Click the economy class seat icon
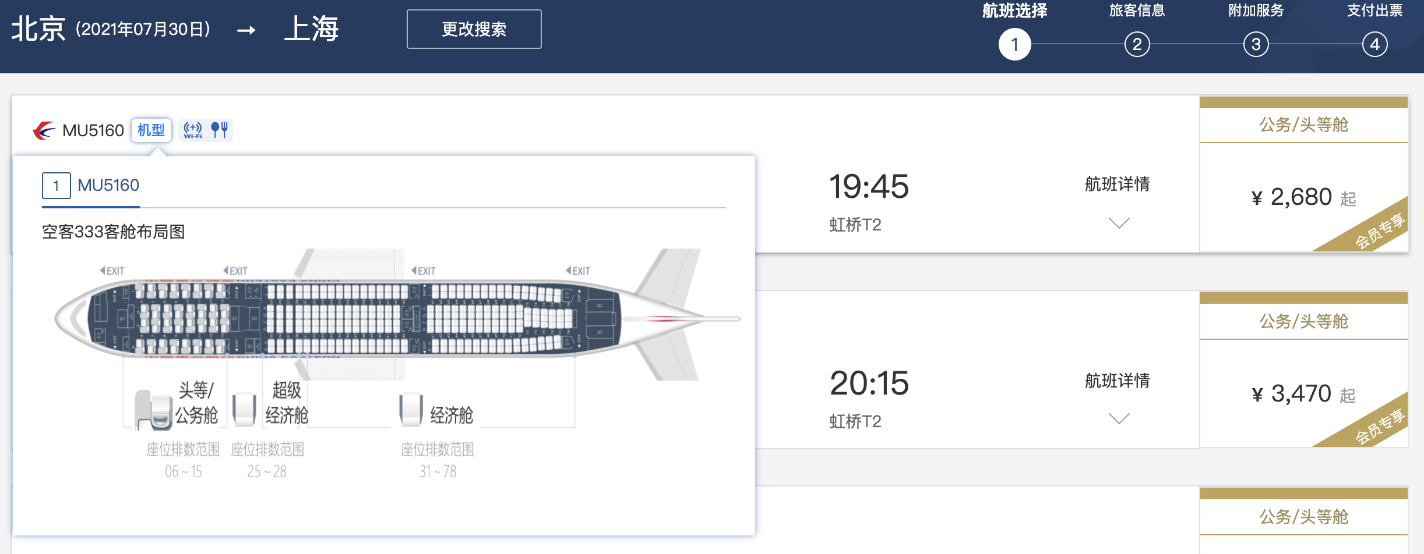Image resolution: width=1424 pixels, height=554 pixels. click(411, 409)
